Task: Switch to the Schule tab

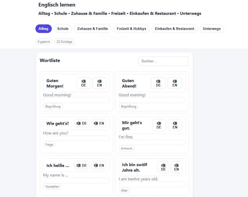Action: pyautogui.click(x=63, y=29)
